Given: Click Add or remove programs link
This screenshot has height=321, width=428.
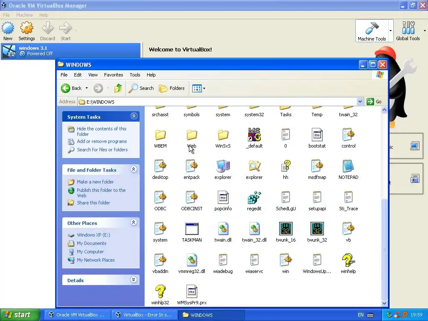Looking at the screenshot, I should click(102, 141).
